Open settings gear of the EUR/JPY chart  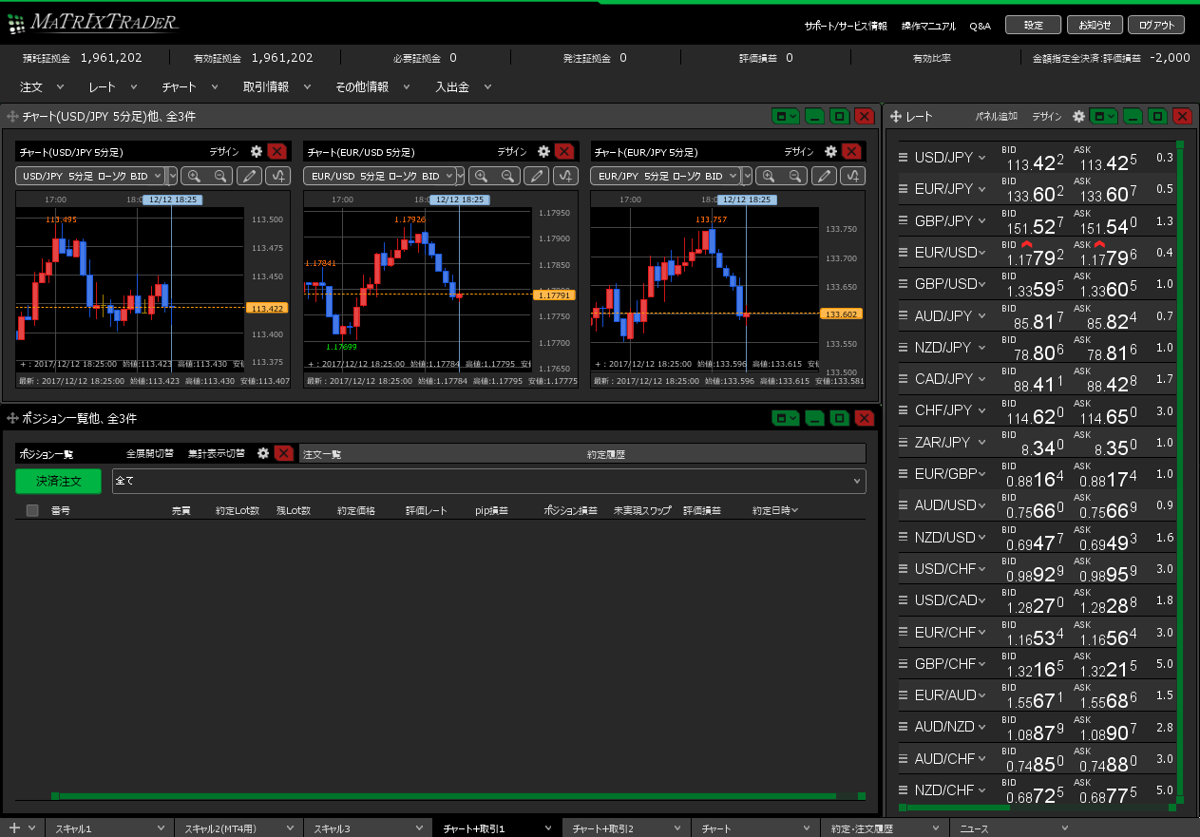tap(830, 151)
